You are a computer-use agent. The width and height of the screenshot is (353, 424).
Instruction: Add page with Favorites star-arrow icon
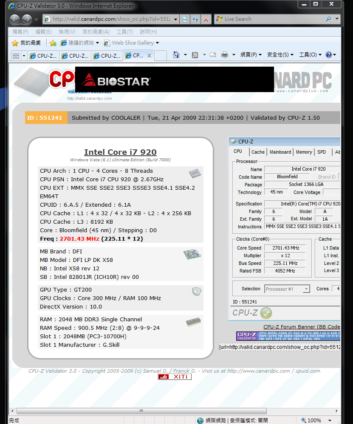point(53,43)
